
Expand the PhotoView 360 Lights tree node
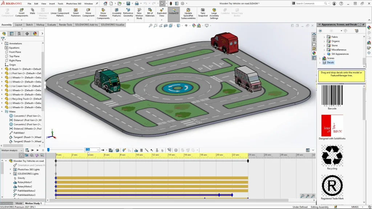coord(11,169)
